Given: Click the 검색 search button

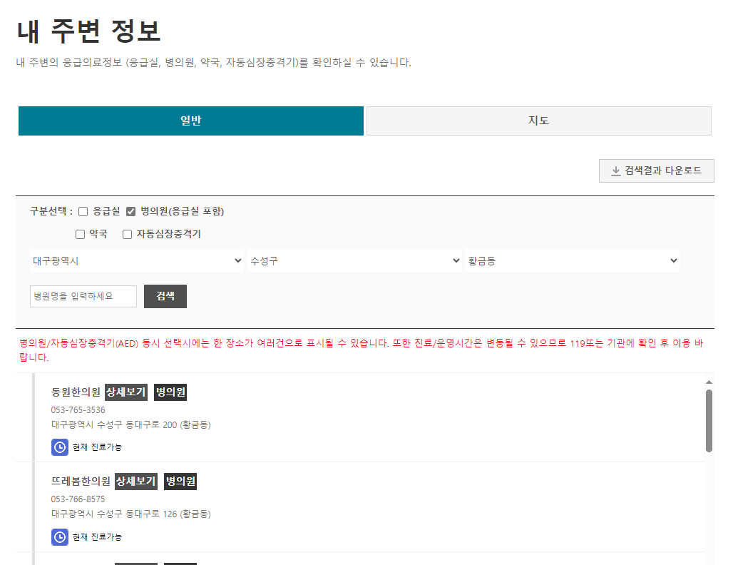Looking at the screenshot, I should (165, 296).
